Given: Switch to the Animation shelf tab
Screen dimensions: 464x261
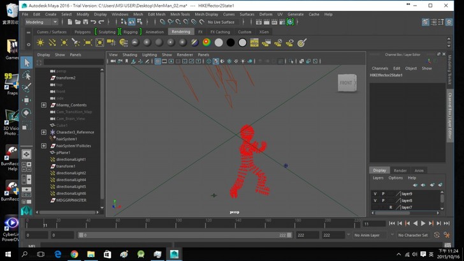Looking at the screenshot, I should pos(154,31).
